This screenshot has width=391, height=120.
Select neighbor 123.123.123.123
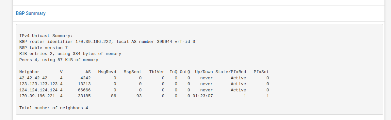39,84
